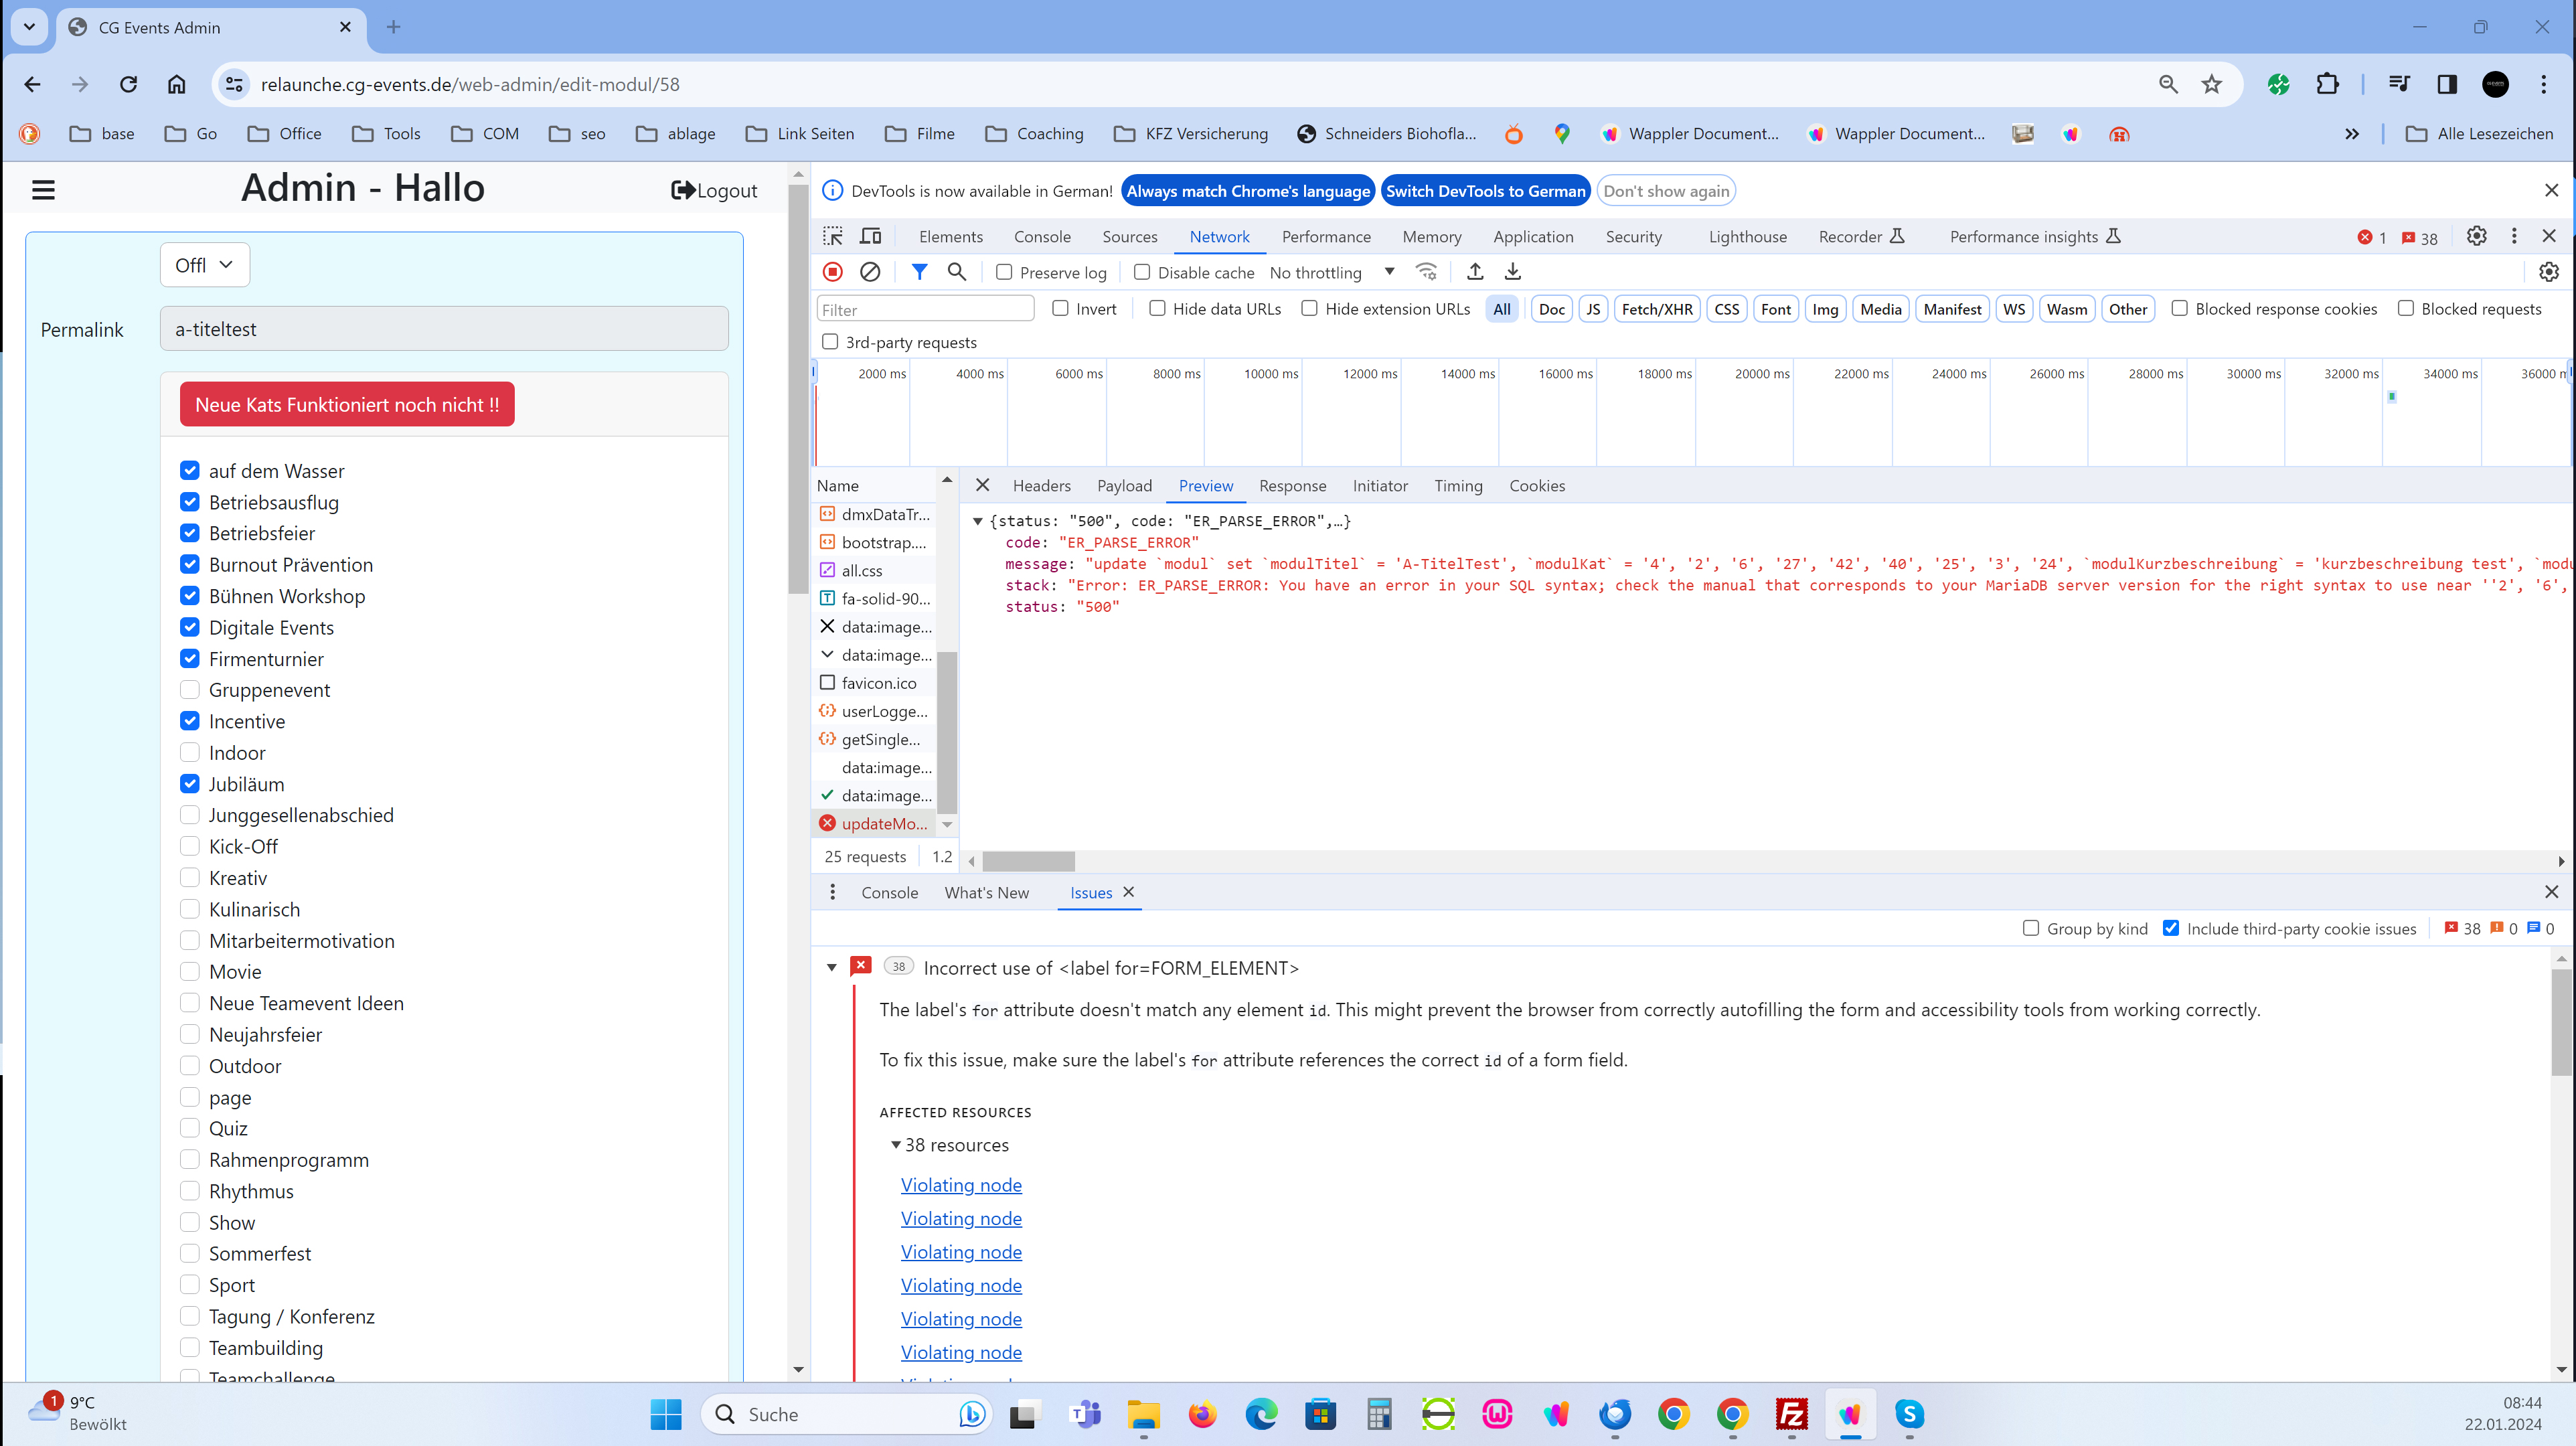Click the export HAR download icon
2576x1446 pixels.
[1513, 272]
